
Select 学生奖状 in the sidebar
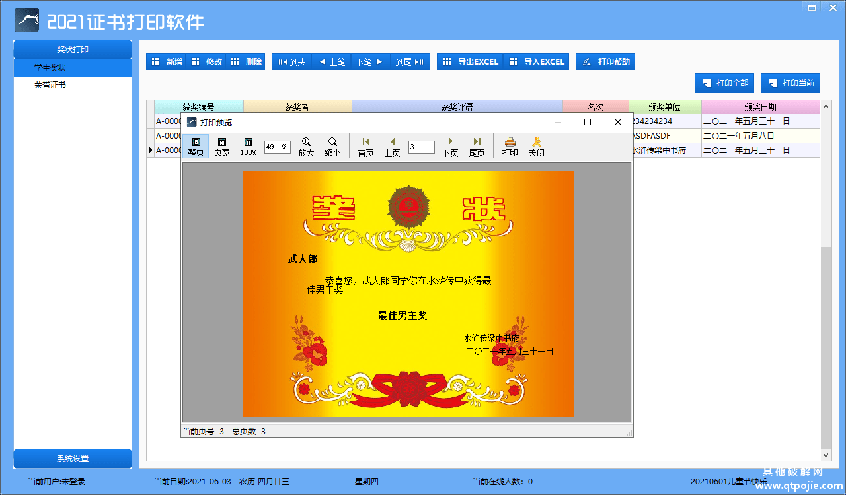[73, 68]
